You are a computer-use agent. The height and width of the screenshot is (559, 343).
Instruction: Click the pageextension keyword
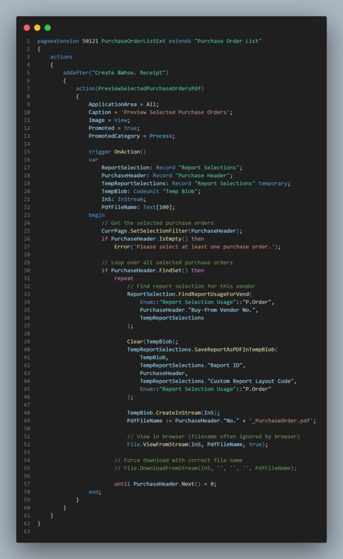(58, 41)
